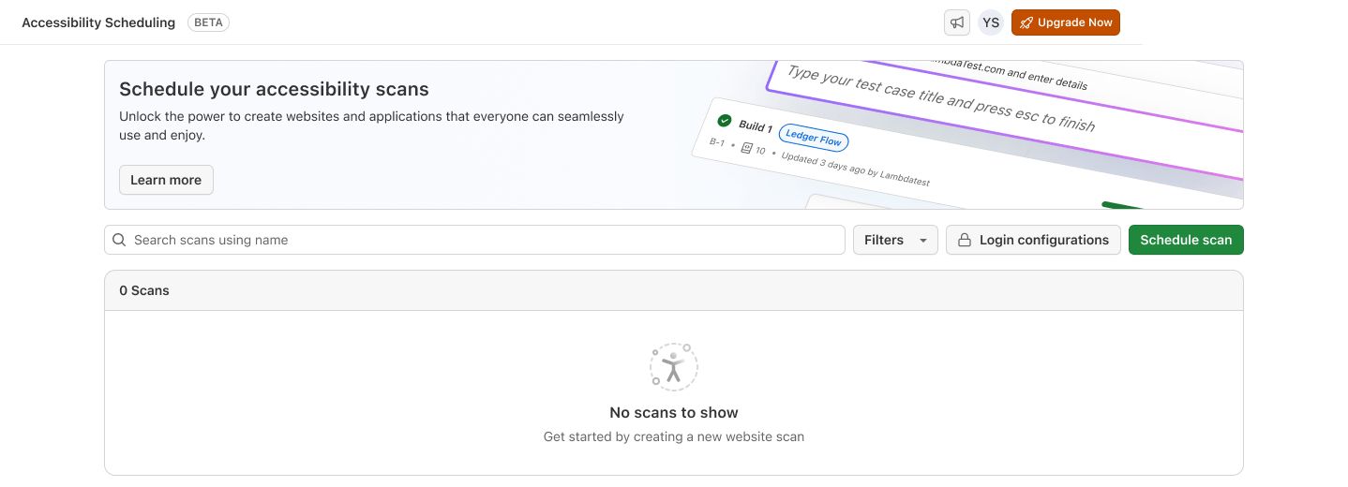Viewport: 1348px width, 487px height.
Task: Click the magnifier icon in search bar
Action: [x=119, y=240]
